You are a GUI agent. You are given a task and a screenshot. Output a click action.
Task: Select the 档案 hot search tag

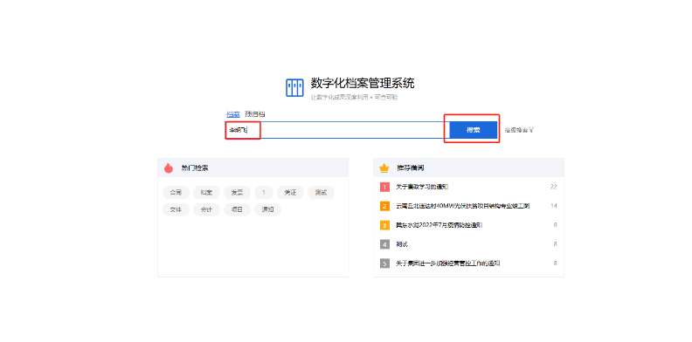(x=206, y=193)
